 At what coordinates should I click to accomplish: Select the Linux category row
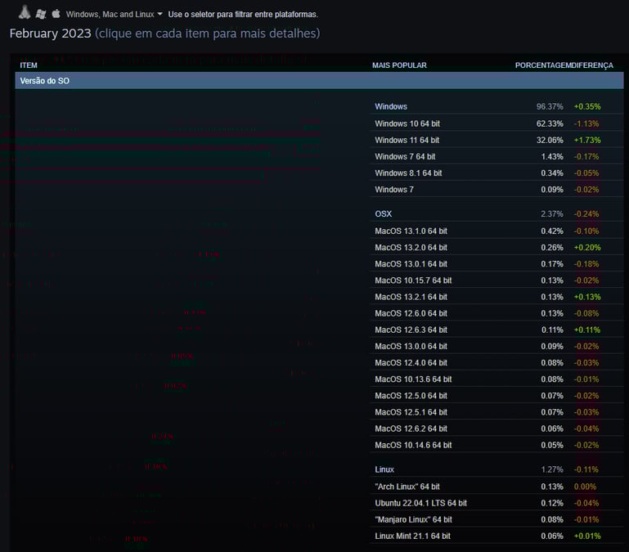pyautogui.click(x=496, y=469)
